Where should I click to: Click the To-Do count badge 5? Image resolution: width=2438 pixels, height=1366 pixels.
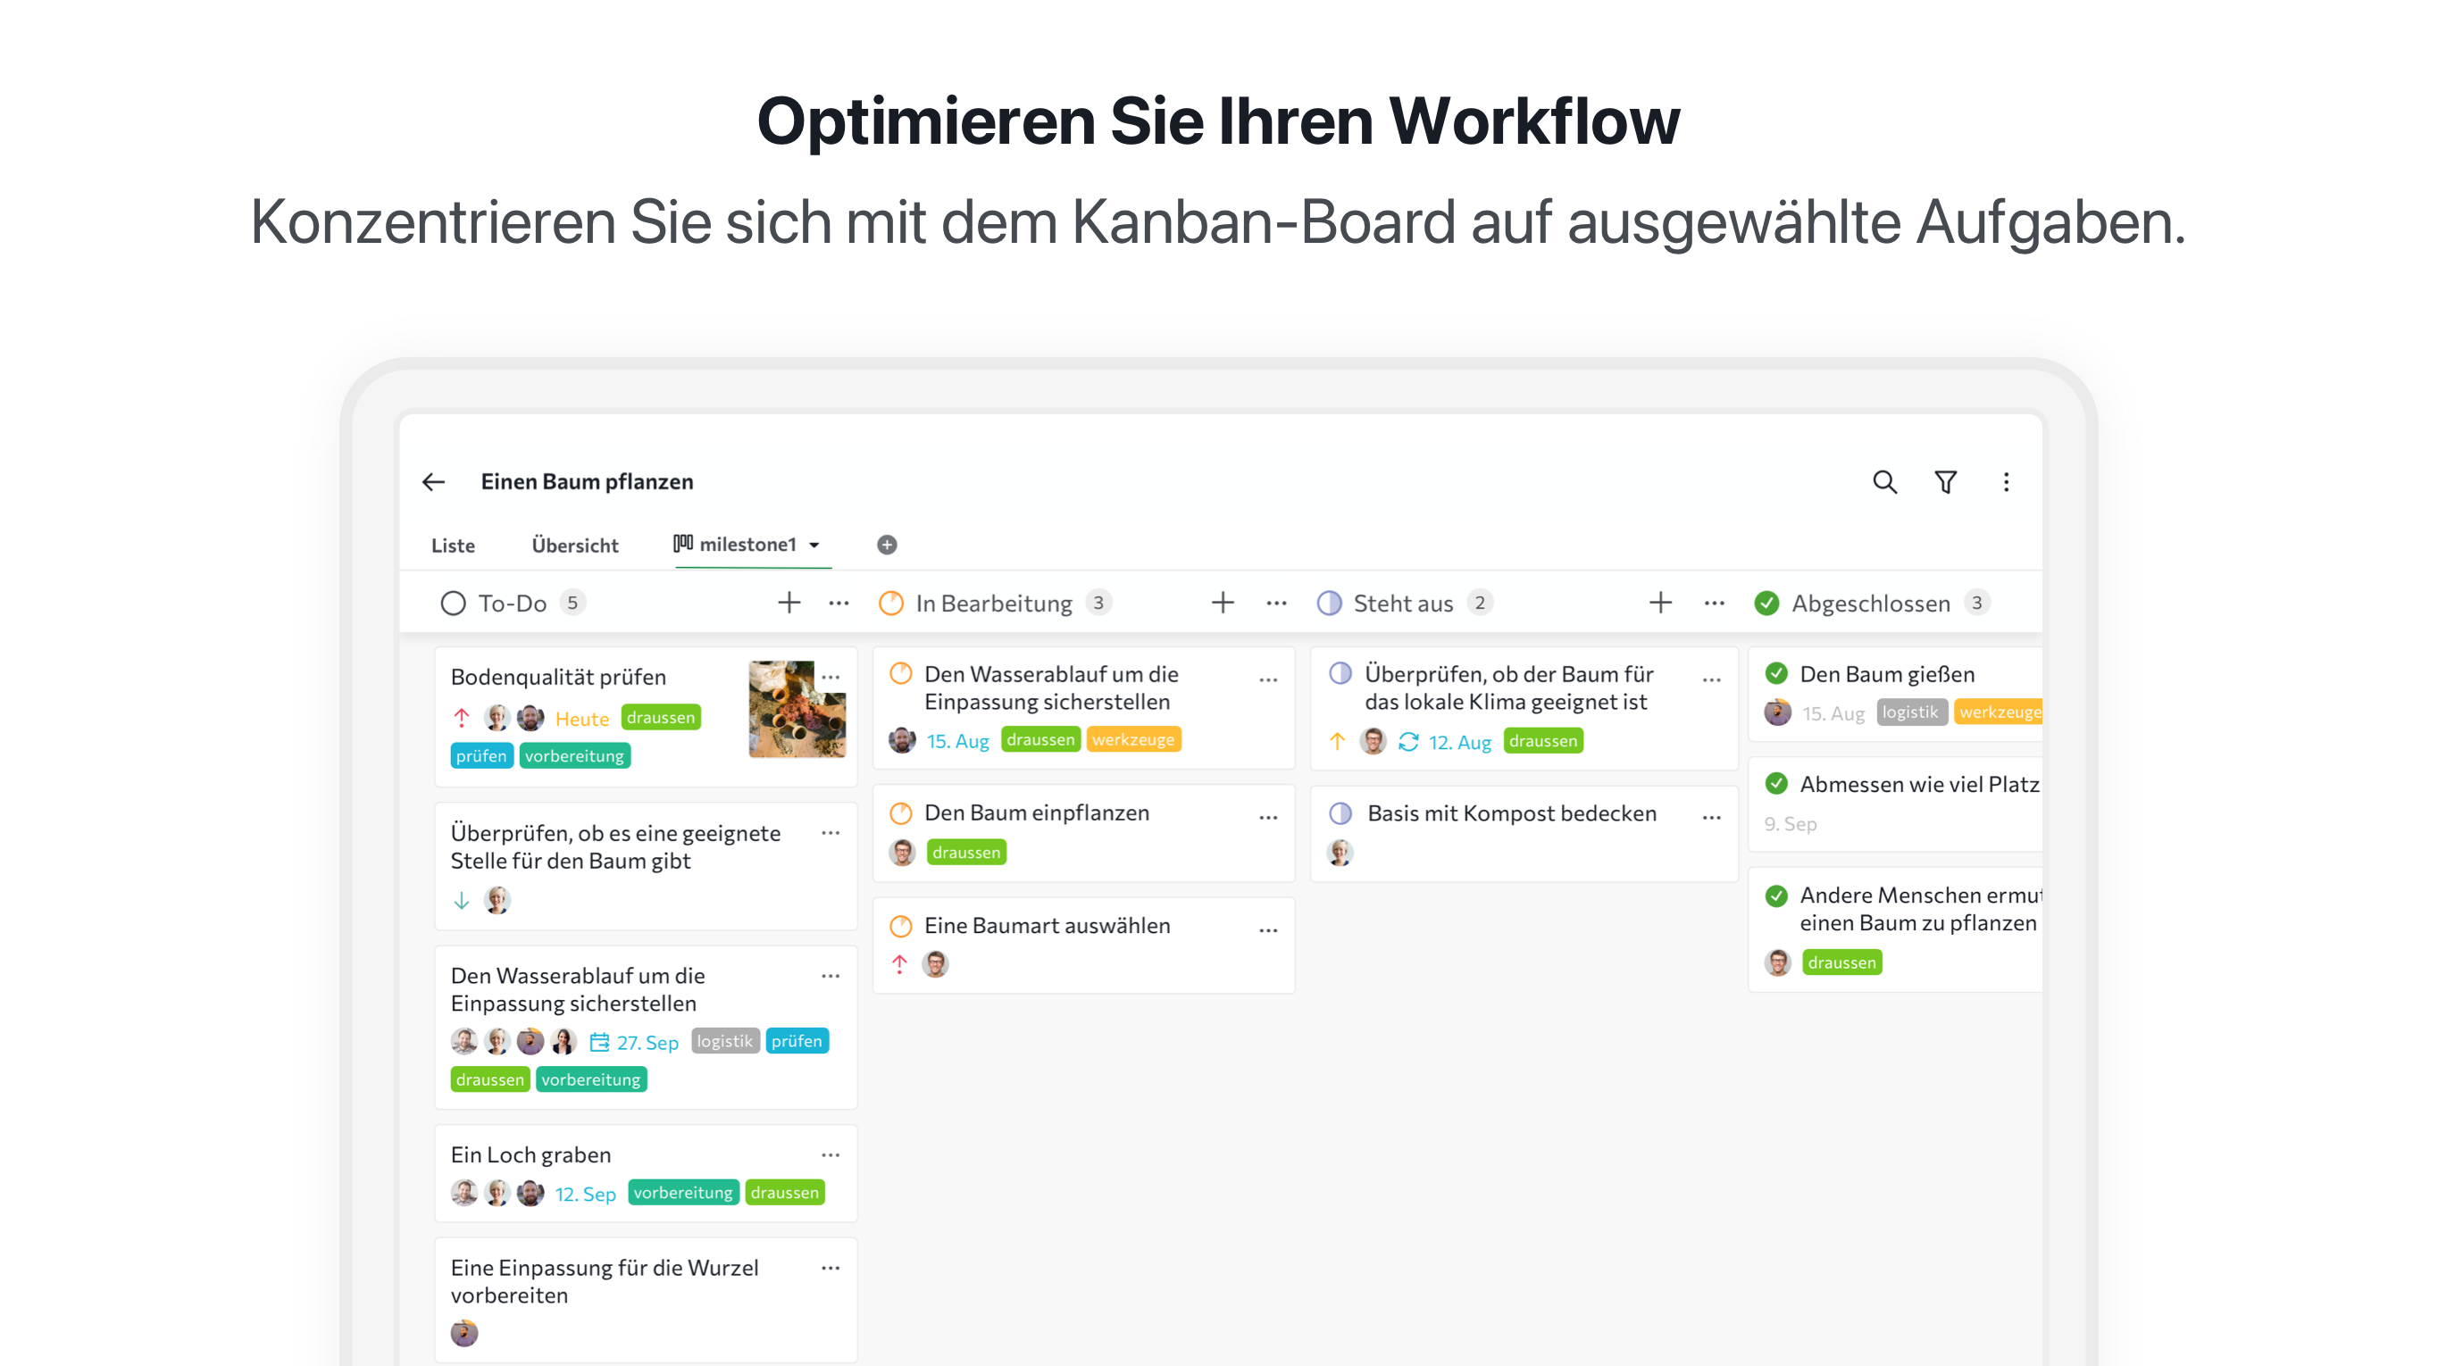coord(572,603)
